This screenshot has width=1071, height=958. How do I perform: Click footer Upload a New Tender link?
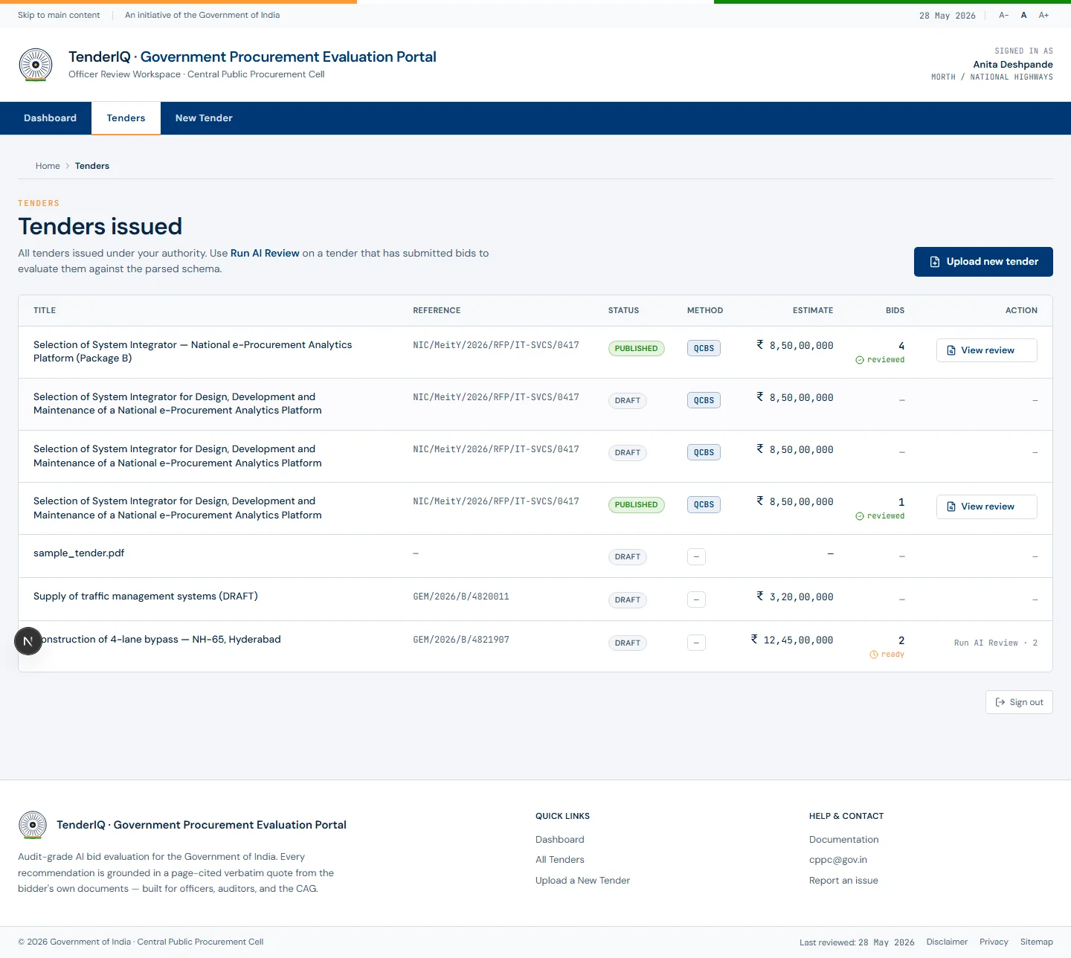click(x=582, y=881)
